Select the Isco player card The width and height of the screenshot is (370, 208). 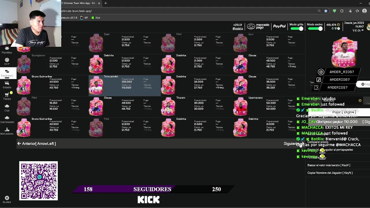240,43
